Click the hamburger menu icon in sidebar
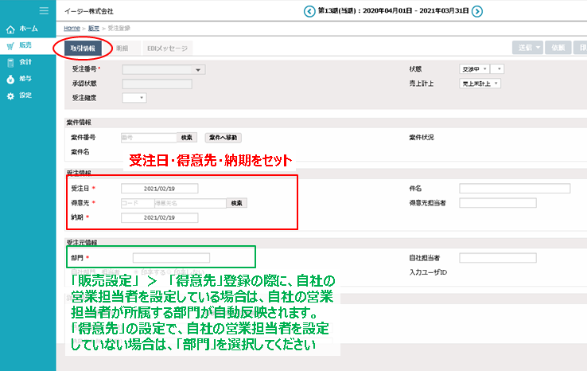The width and height of the screenshot is (587, 371). 44,10
